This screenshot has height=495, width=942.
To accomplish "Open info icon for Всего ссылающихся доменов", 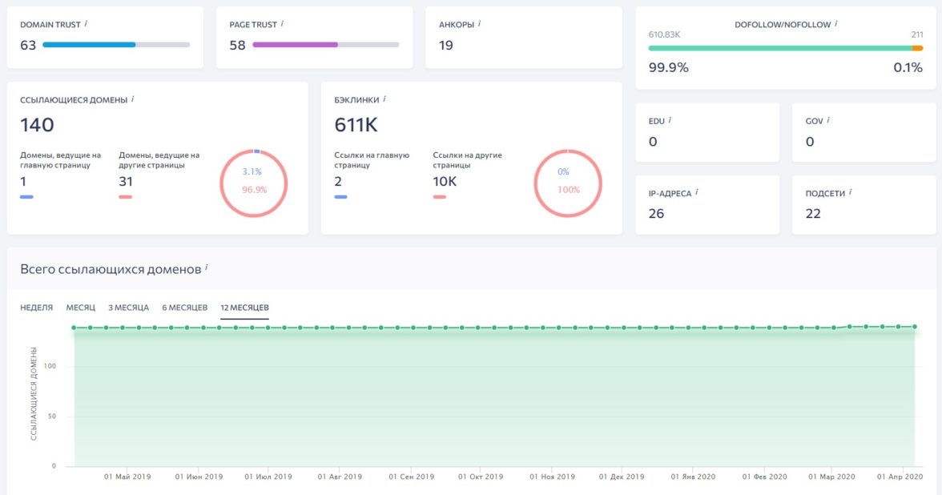I will (206, 268).
